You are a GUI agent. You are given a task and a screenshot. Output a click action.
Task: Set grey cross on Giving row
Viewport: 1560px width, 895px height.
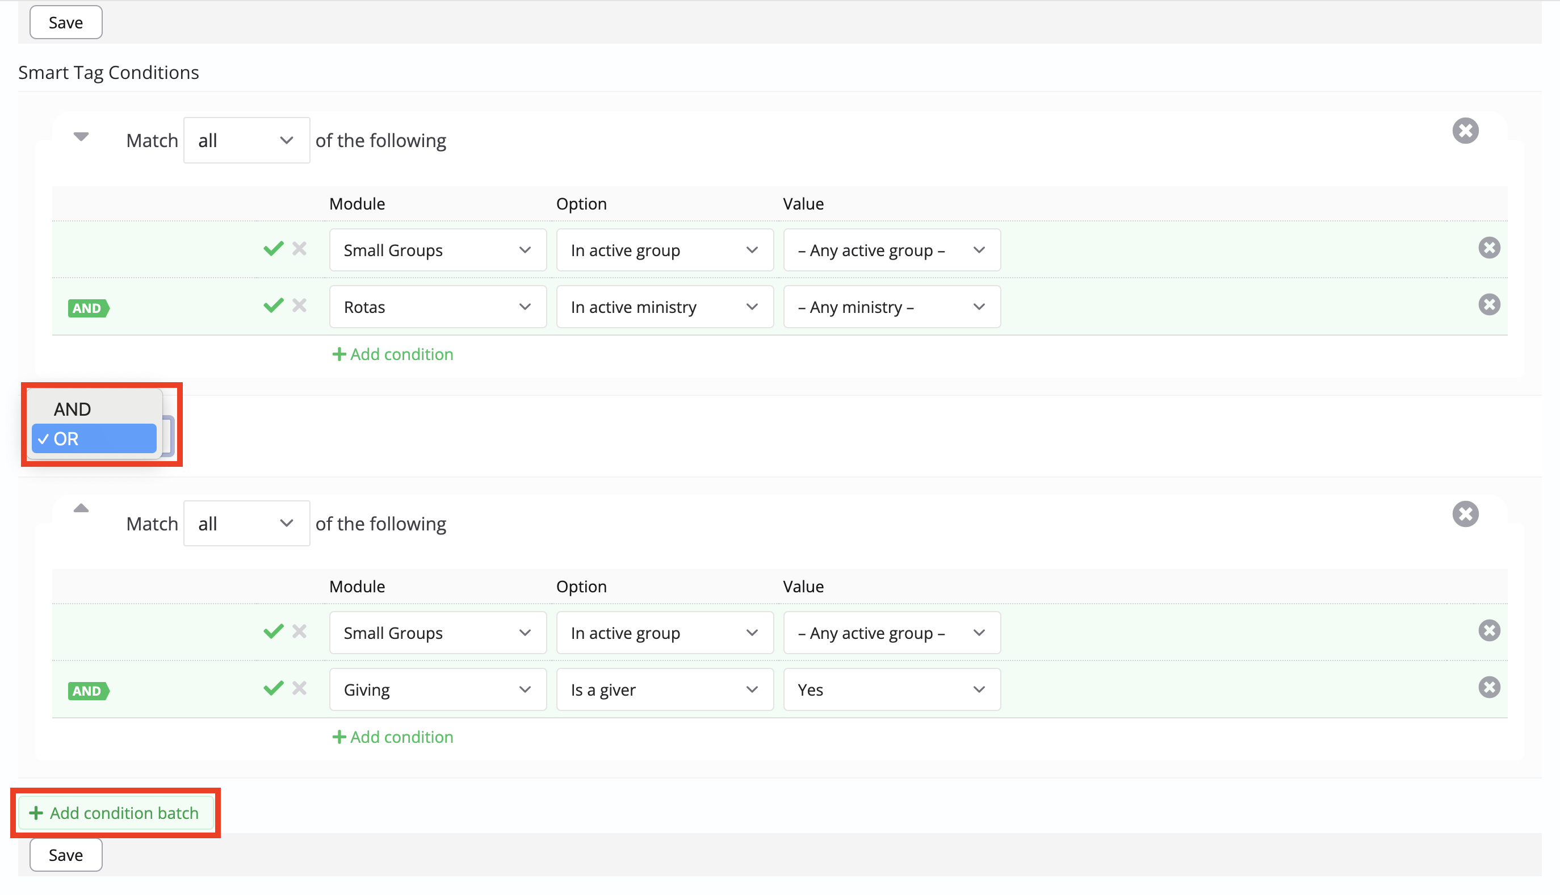click(299, 687)
